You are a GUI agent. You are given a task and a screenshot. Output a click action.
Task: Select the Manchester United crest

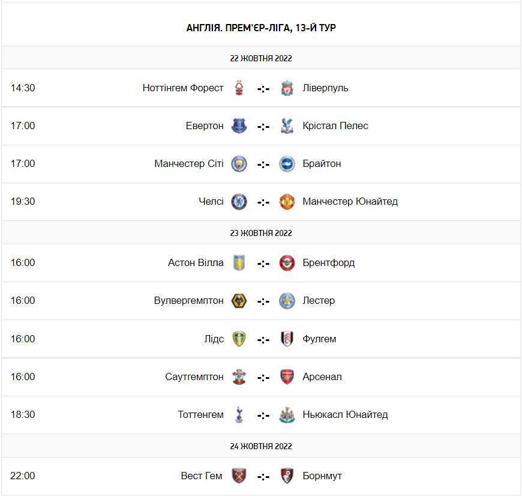click(x=287, y=201)
